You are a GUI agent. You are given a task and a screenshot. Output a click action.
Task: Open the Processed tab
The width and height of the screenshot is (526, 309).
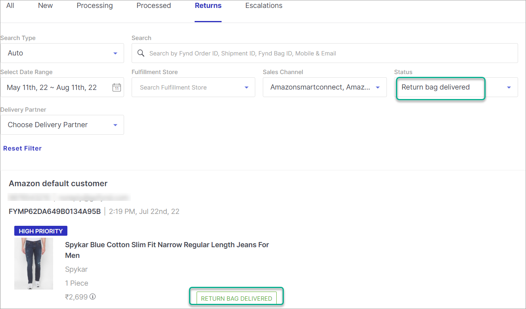[x=153, y=6]
